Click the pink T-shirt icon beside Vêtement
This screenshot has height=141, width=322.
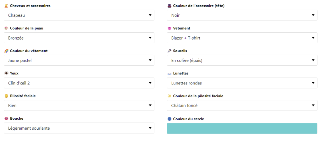coord(169,29)
